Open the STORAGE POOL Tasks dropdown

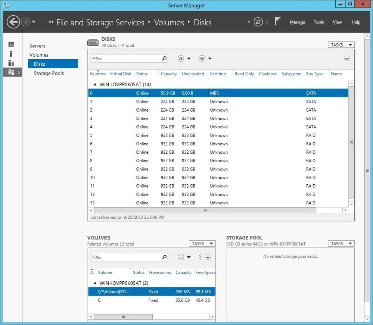point(341,243)
